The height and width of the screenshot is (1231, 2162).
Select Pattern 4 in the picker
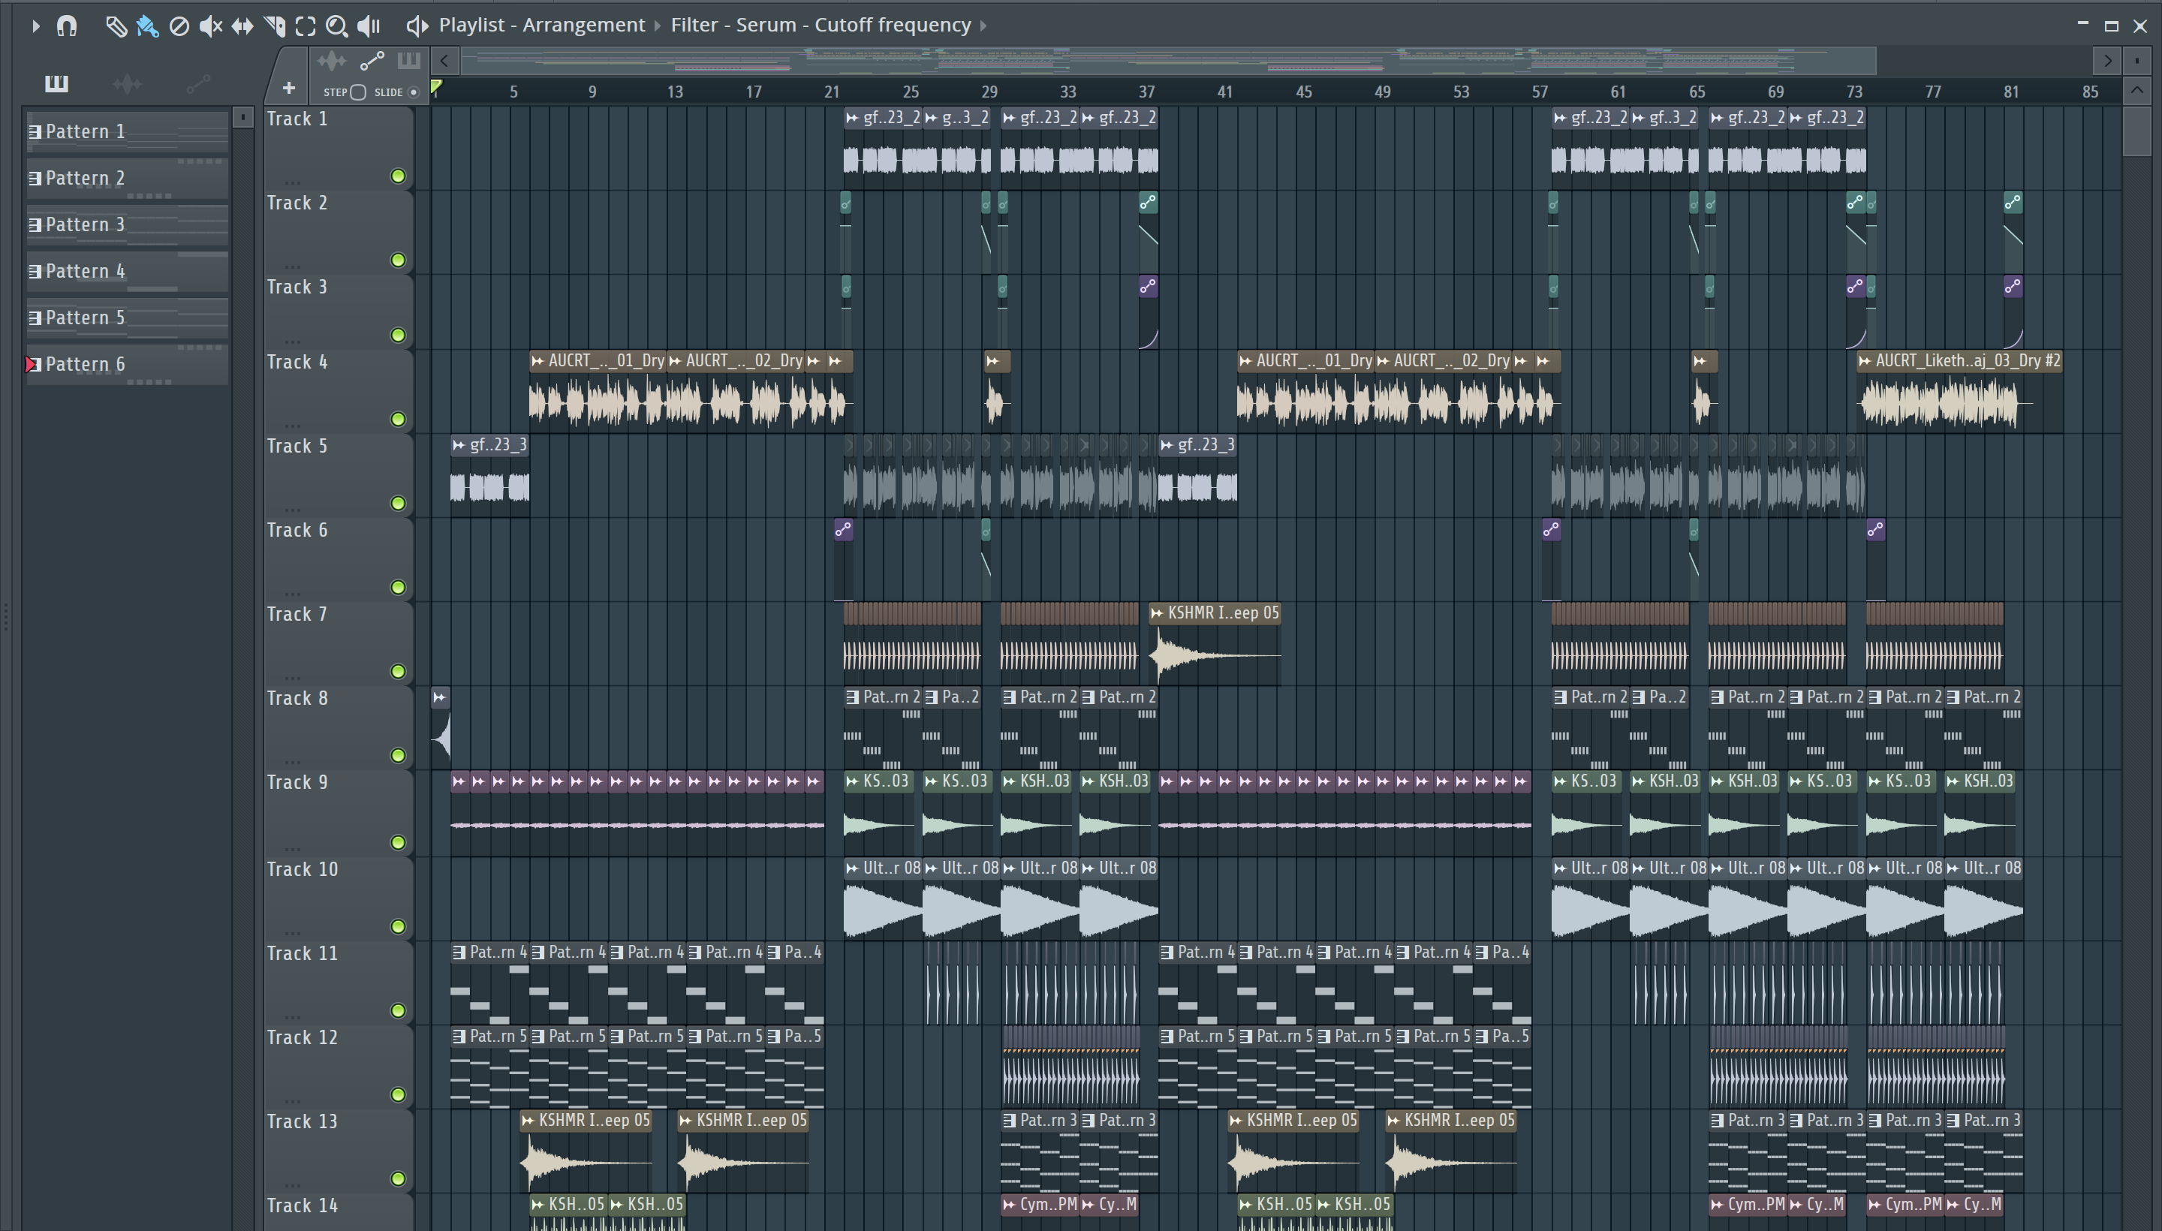click(128, 270)
